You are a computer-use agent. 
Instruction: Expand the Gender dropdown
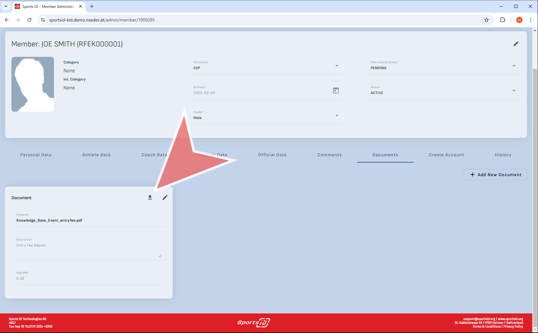(337, 116)
